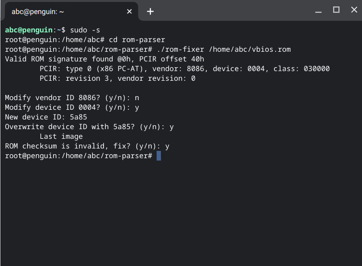The width and height of the screenshot is (362, 266).
Task: Click the class: 030000 text
Action: (302, 69)
